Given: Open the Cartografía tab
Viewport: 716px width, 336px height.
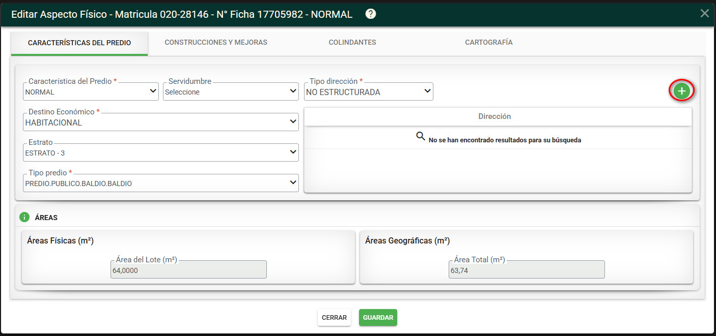Looking at the screenshot, I should point(489,43).
